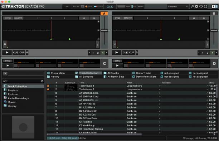The image size is (219, 141).
Task: Toggle fullscreen icon in header
Action: click(205, 6)
